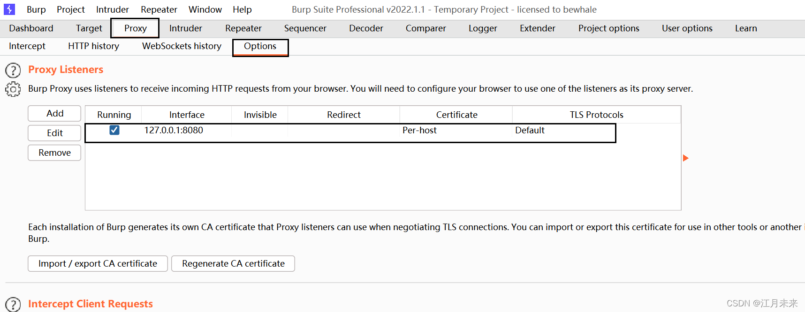Sort by the Redirect column header

click(x=344, y=115)
